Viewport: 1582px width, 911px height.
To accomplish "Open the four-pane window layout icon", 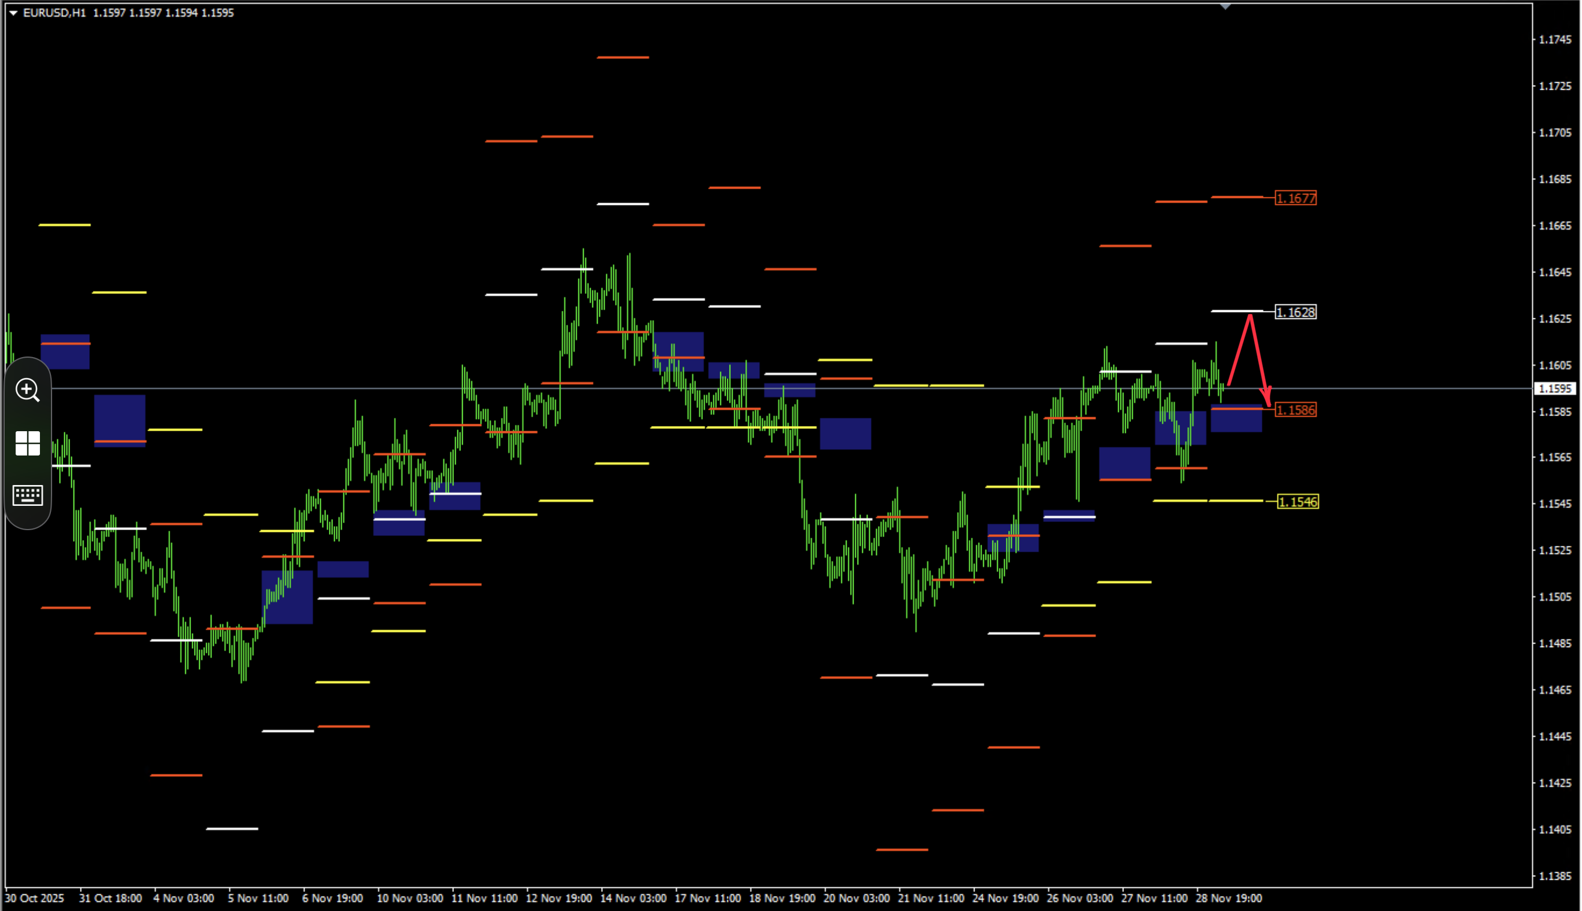I will (28, 443).
